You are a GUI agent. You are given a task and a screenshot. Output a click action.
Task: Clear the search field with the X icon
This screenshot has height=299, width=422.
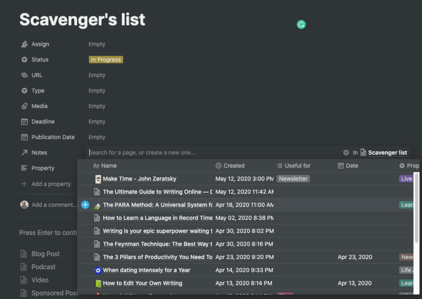346,153
